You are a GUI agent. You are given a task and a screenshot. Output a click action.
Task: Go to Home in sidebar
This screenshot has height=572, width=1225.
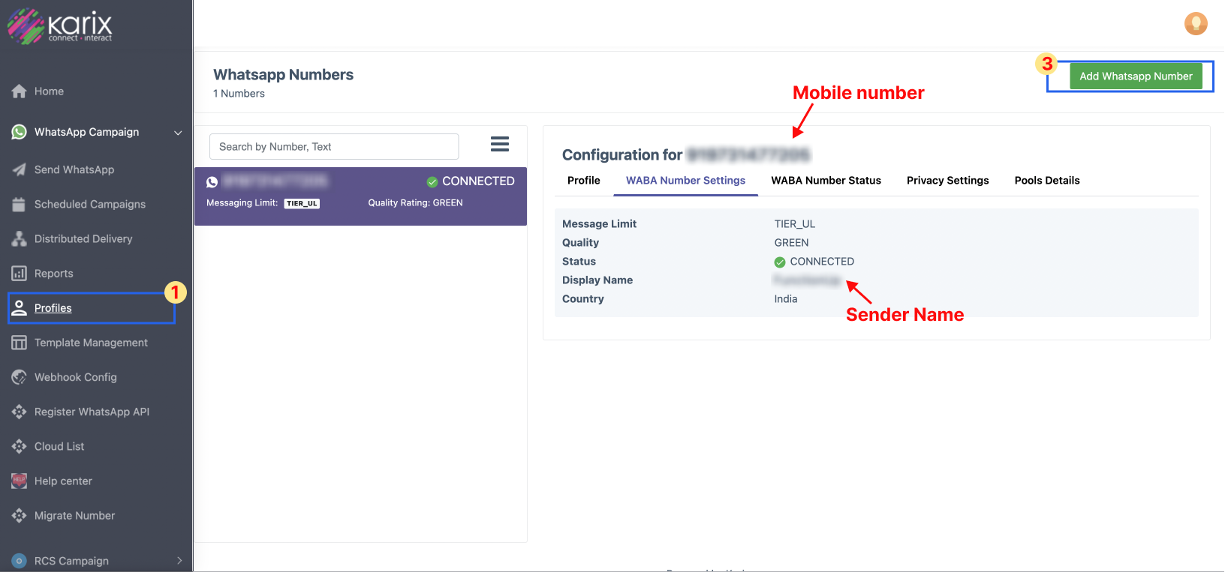click(49, 91)
